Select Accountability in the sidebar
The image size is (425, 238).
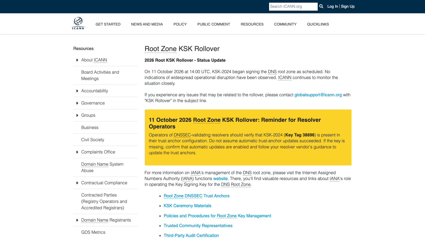(95, 91)
